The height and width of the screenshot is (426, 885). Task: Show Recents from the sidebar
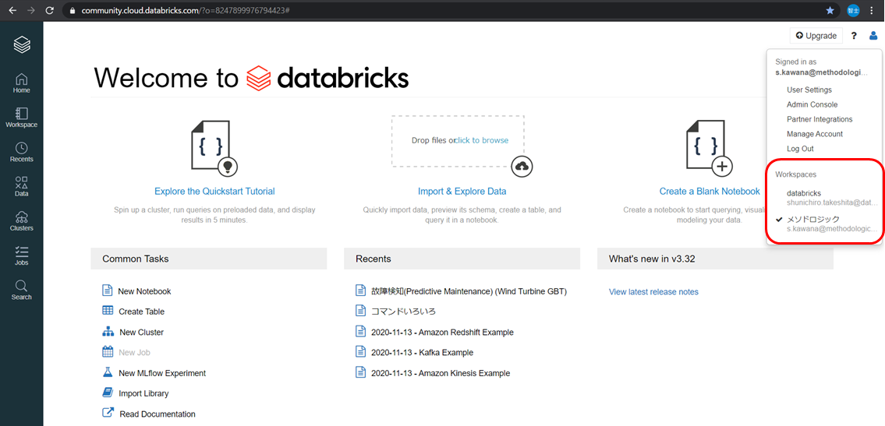(21, 152)
